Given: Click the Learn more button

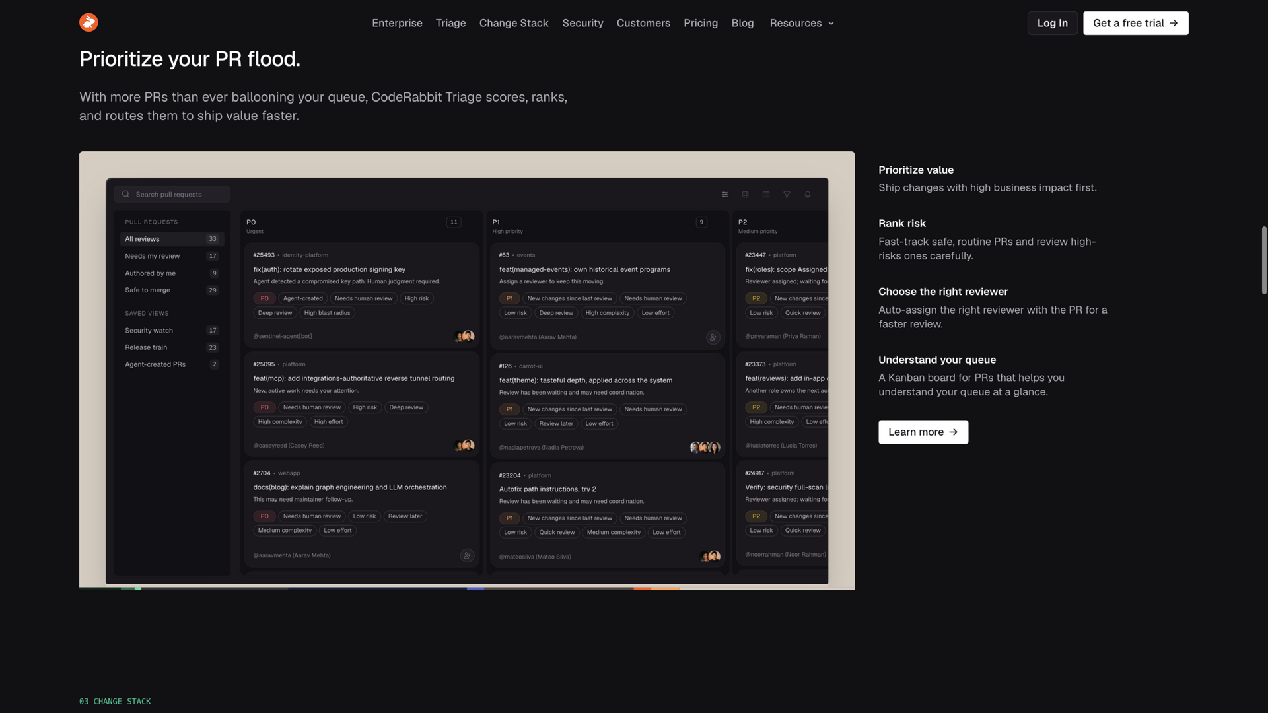Looking at the screenshot, I should point(923,432).
